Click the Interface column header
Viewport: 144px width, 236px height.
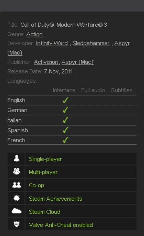(x=64, y=90)
